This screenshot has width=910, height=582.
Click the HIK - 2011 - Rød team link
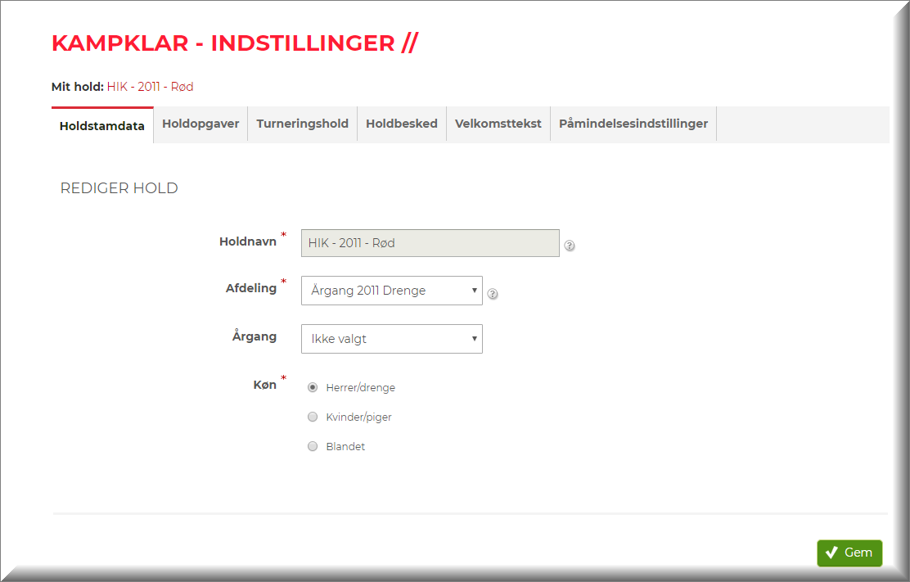(x=150, y=87)
